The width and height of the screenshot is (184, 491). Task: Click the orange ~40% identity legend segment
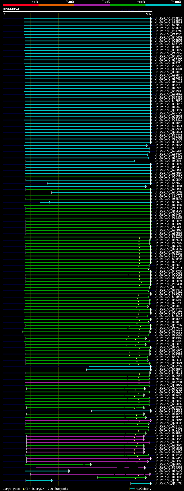tap(56, 5)
